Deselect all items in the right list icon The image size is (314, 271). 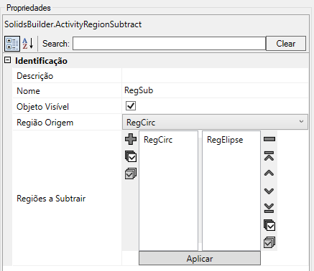pos(269,242)
